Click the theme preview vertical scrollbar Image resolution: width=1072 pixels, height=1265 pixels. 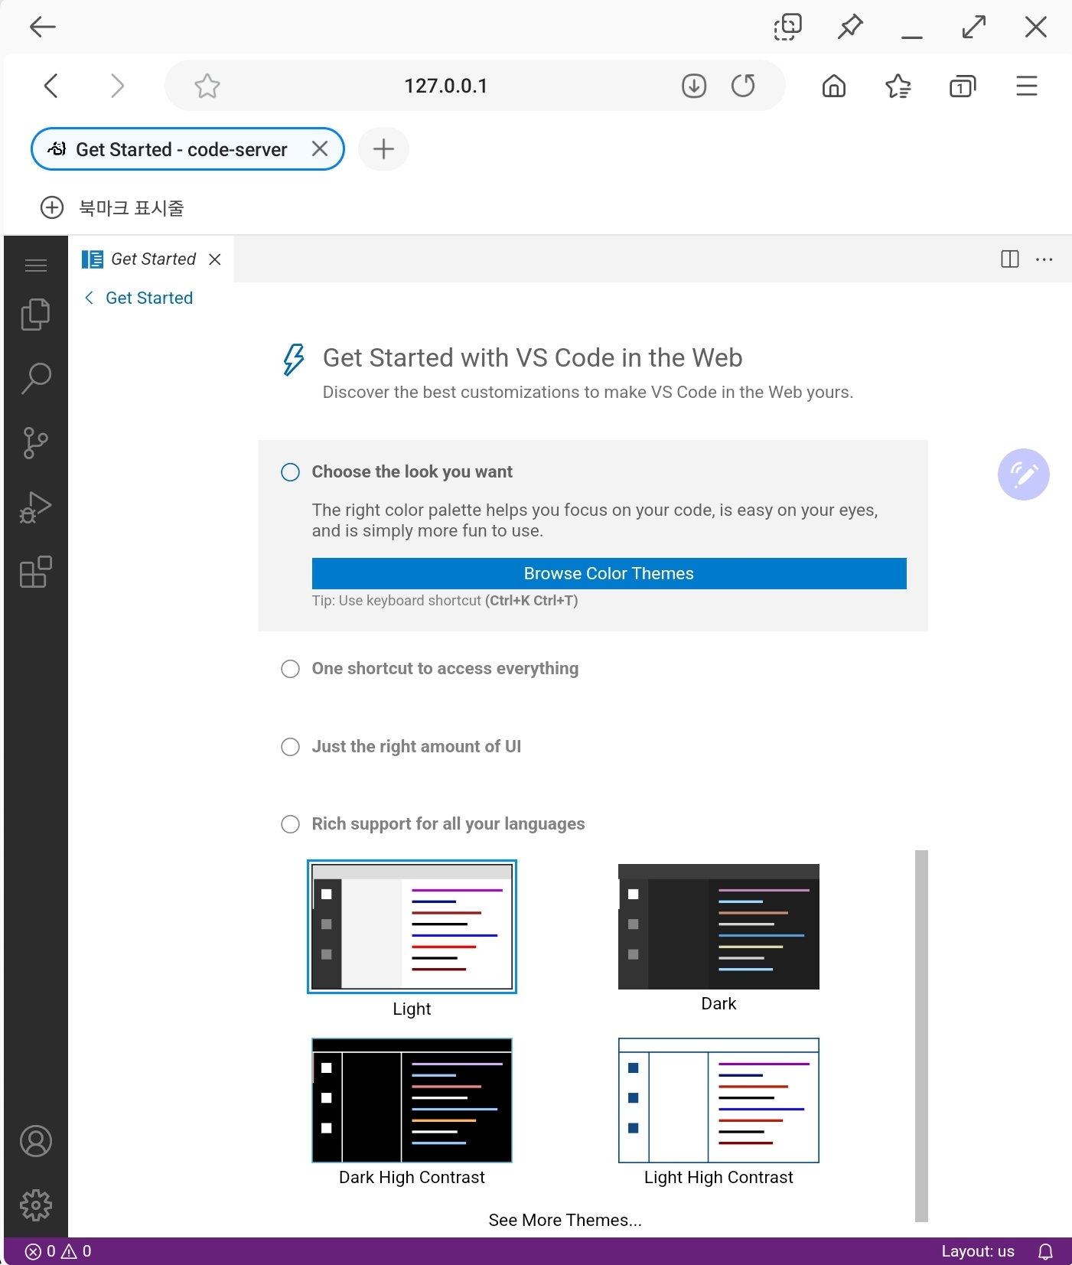click(921, 1036)
